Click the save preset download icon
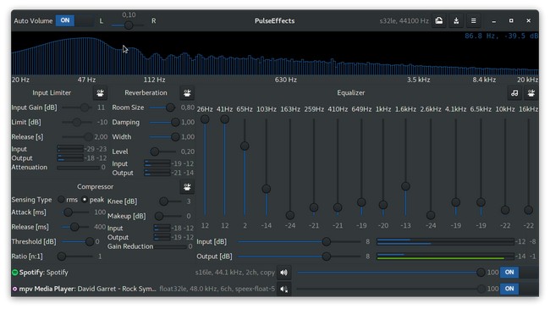Viewport: 550px width, 309px height. [x=456, y=20]
